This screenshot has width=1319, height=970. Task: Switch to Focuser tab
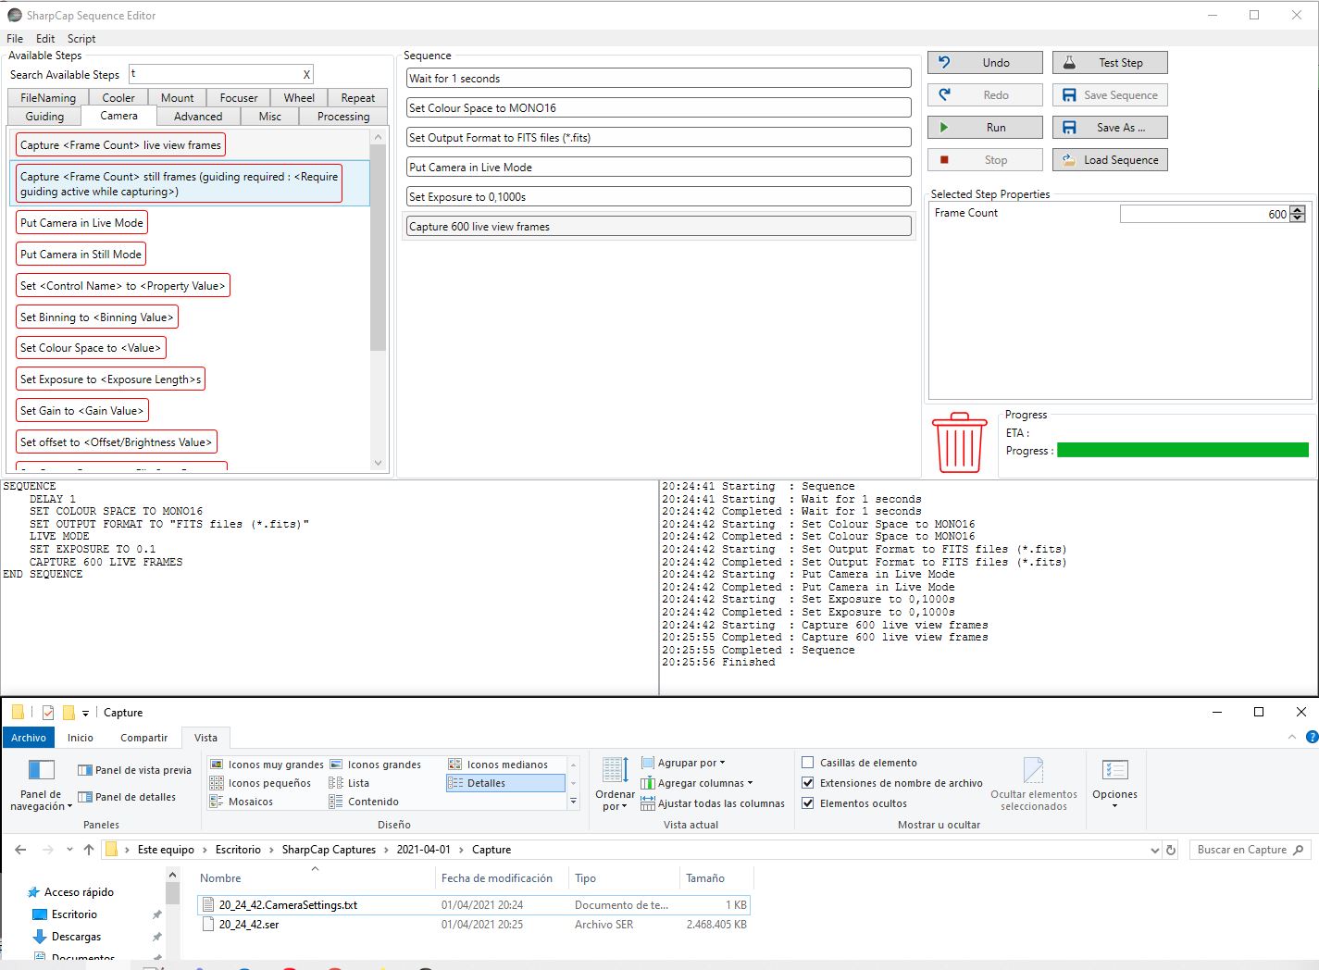[x=239, y=98]
